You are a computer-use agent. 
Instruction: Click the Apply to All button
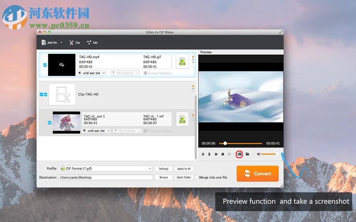coord(184,169)
